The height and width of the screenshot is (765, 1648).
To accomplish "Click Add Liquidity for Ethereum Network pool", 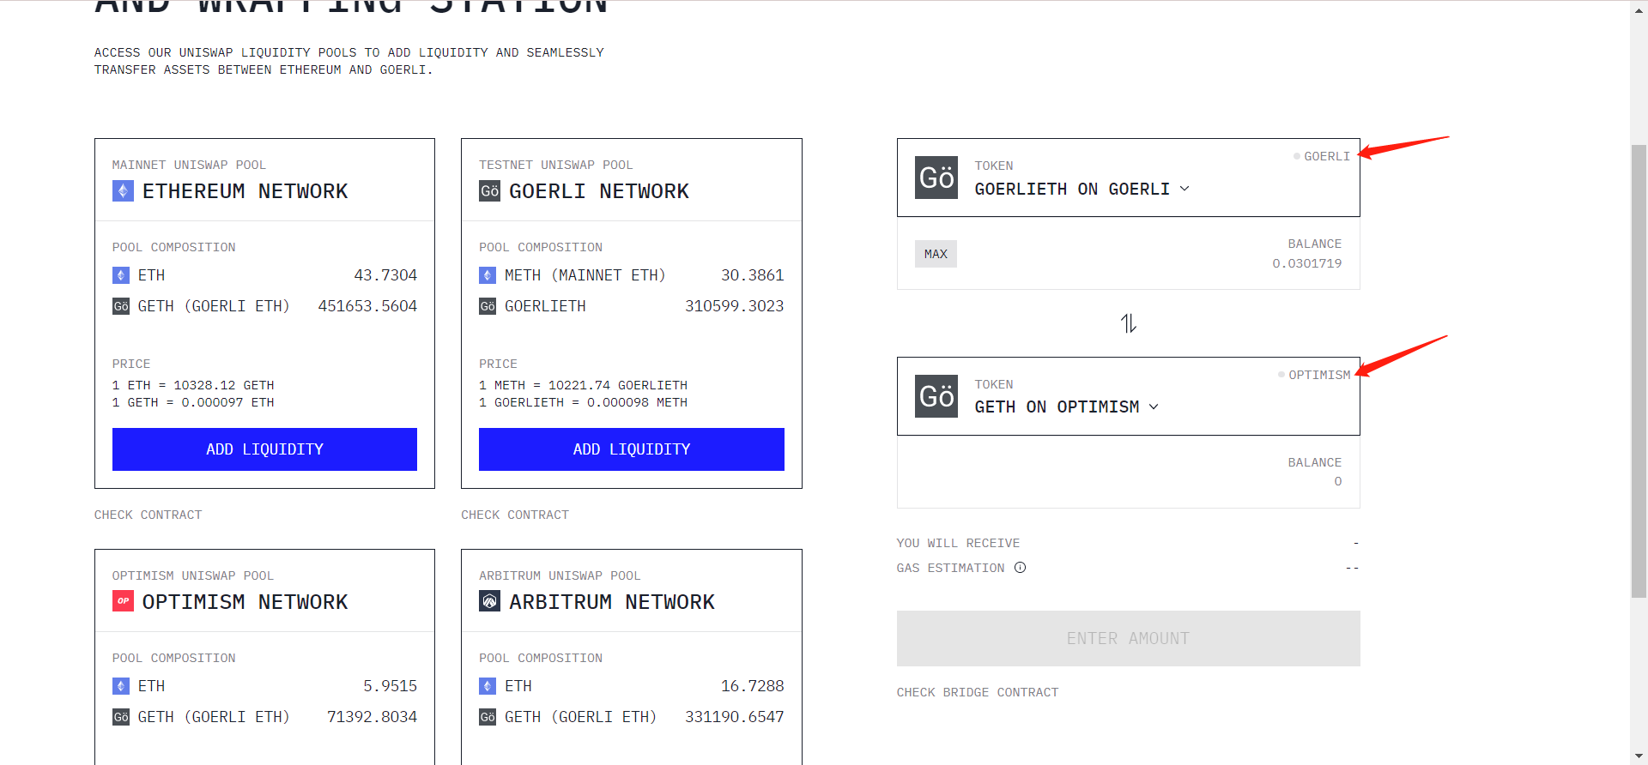I will [x=264, y=449].
